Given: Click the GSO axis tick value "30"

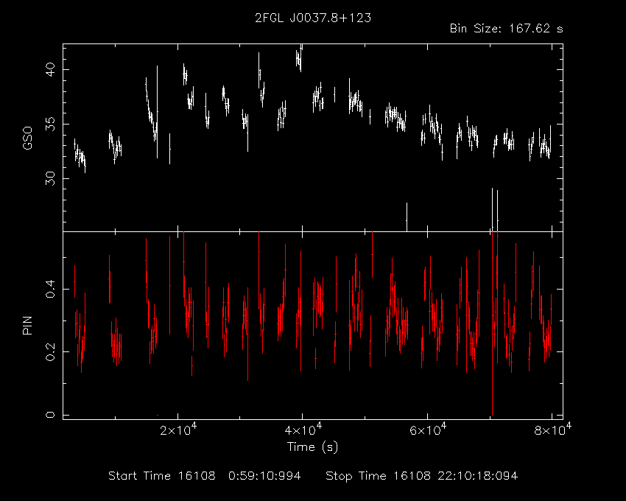Looking at the screenshot, I should 51,178.
